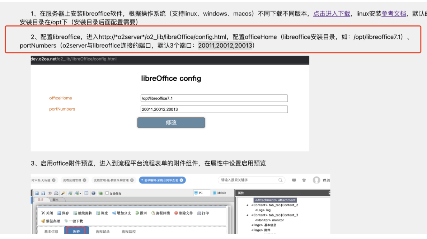This screenshot has width=427, height=239.
Task: Click the red 删除文件 action
Action: (184, 213)
